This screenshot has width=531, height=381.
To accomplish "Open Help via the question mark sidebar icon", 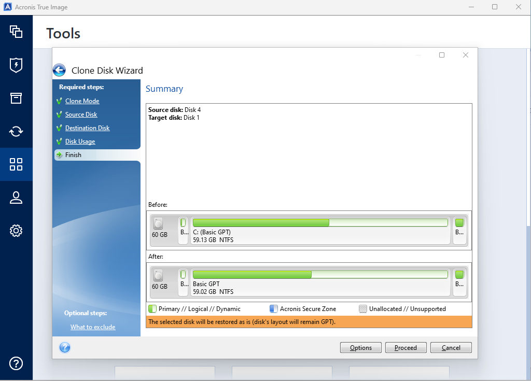I will (x=16, y=363).
